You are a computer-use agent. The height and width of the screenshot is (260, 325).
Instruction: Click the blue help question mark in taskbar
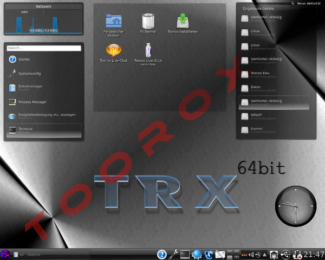161,255
